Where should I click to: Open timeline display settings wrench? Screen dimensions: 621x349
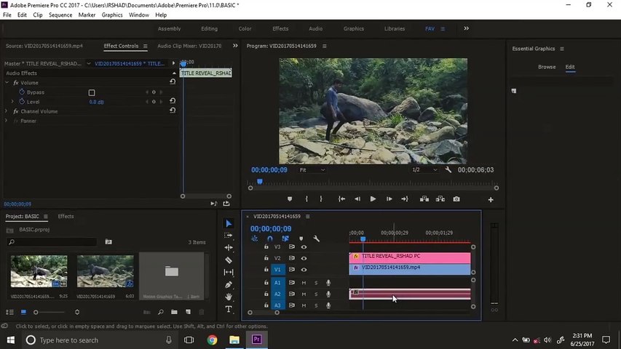pos(317,238)
